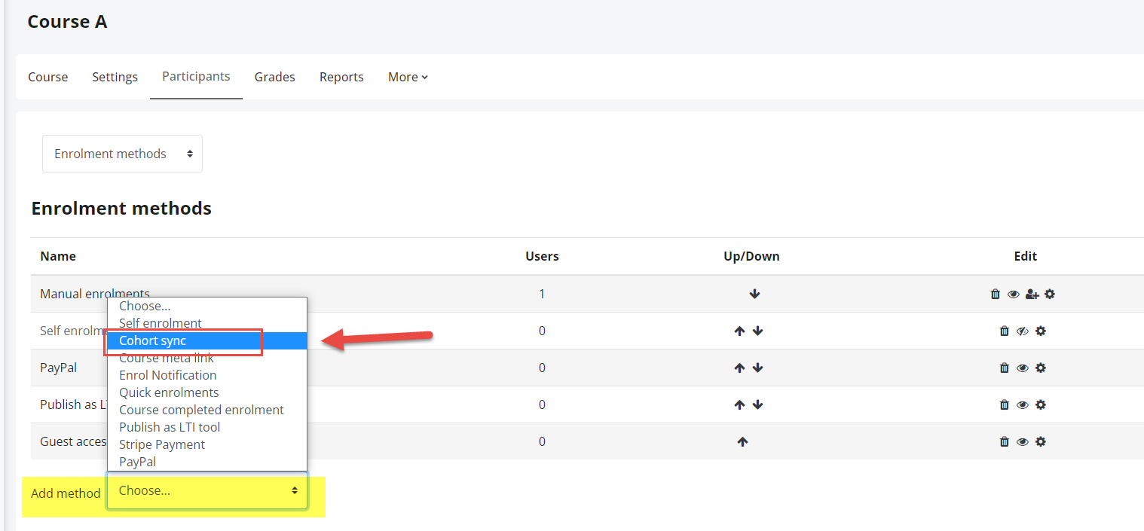Select Course meta link option
The image size is (1144, 531).
207,358
